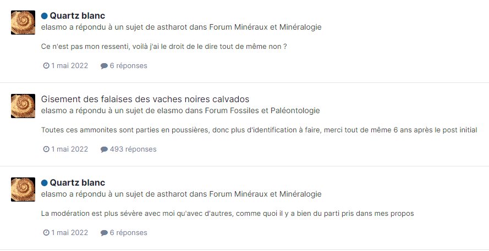Image resolution: width=489 pixels, height=251 pixels.
Task: Click the comment bubble icon under "Ce n'est pas mon ressenti"
Action: (x=104, y=66)
